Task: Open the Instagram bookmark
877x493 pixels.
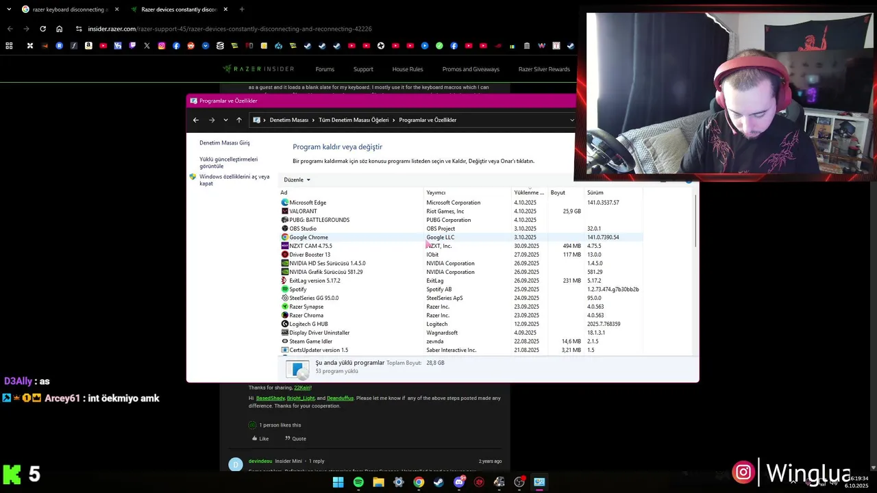Action: point(162,46)
